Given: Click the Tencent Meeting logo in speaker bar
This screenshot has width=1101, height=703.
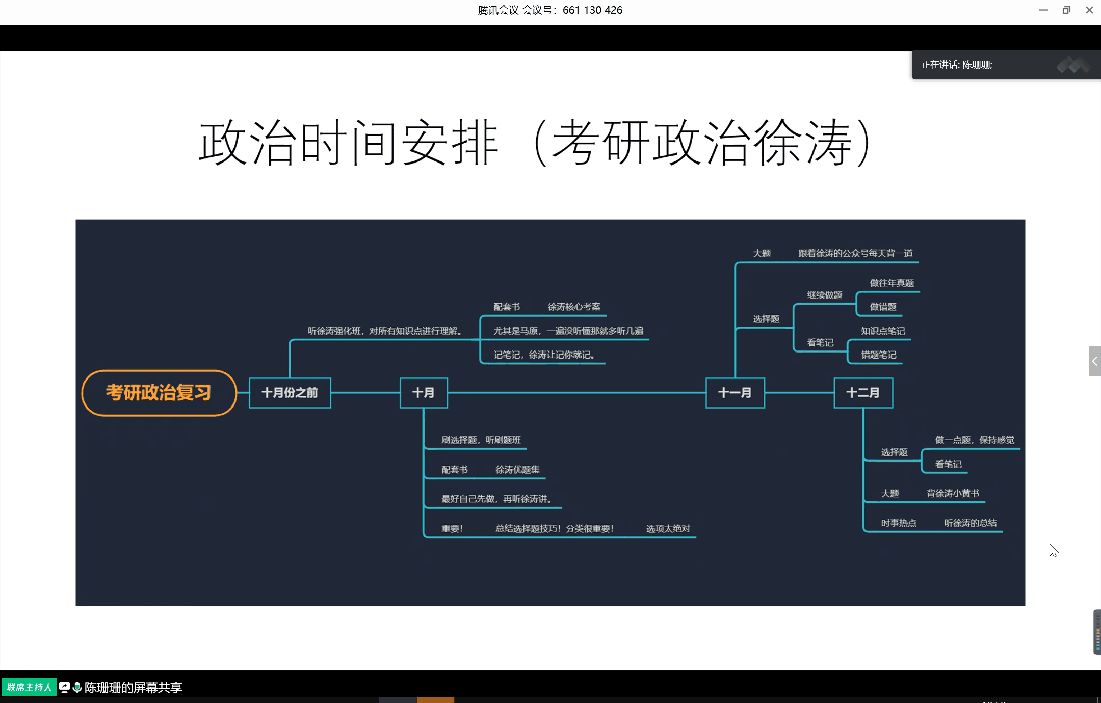Looking at the screenshot, I should [1073, 65].
